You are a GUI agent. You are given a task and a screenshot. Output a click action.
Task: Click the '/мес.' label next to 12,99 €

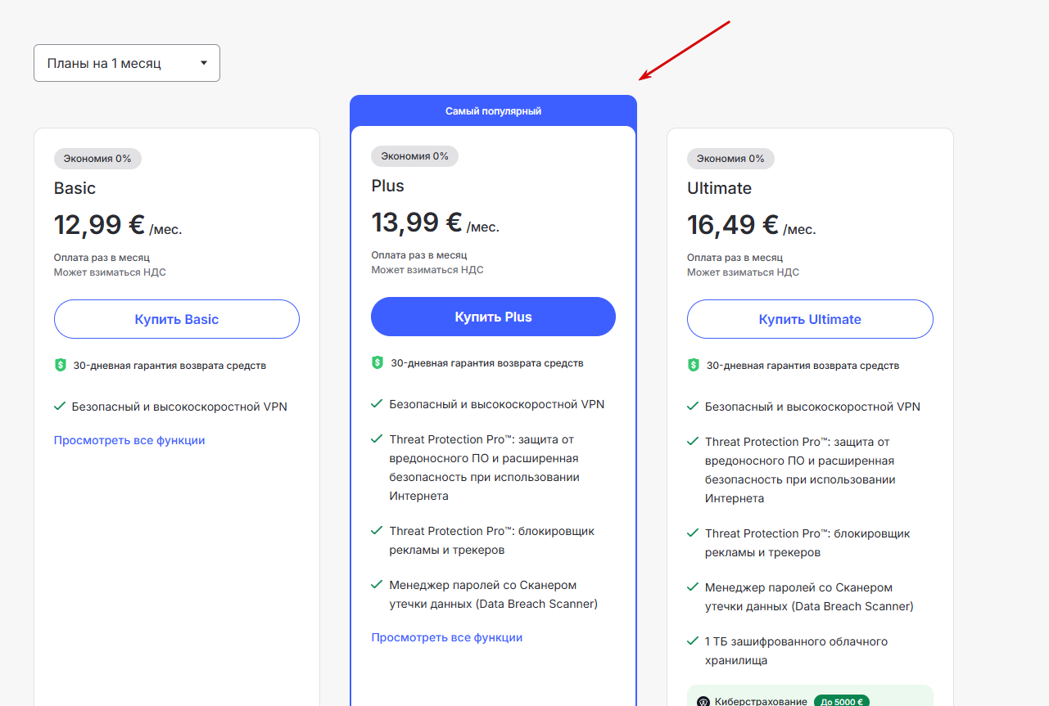click(x=165, y=230)
